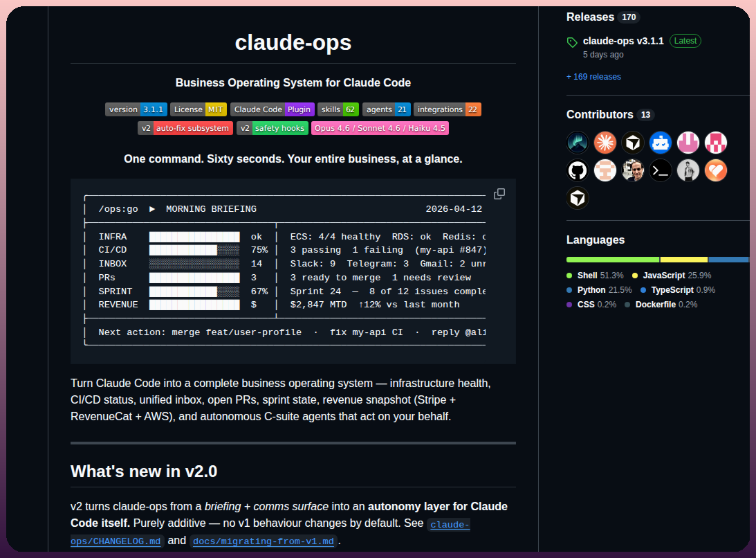
Task: Open the orange starburst Claude contributor avatar
Action: click(605, 143)
